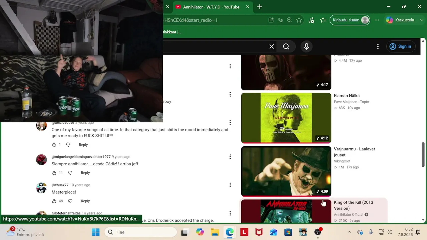Open 'Verjnuarmu - Laalavat jouset' video title
Viewport: 427px width, 240px height.
click(x=354, y=152)
